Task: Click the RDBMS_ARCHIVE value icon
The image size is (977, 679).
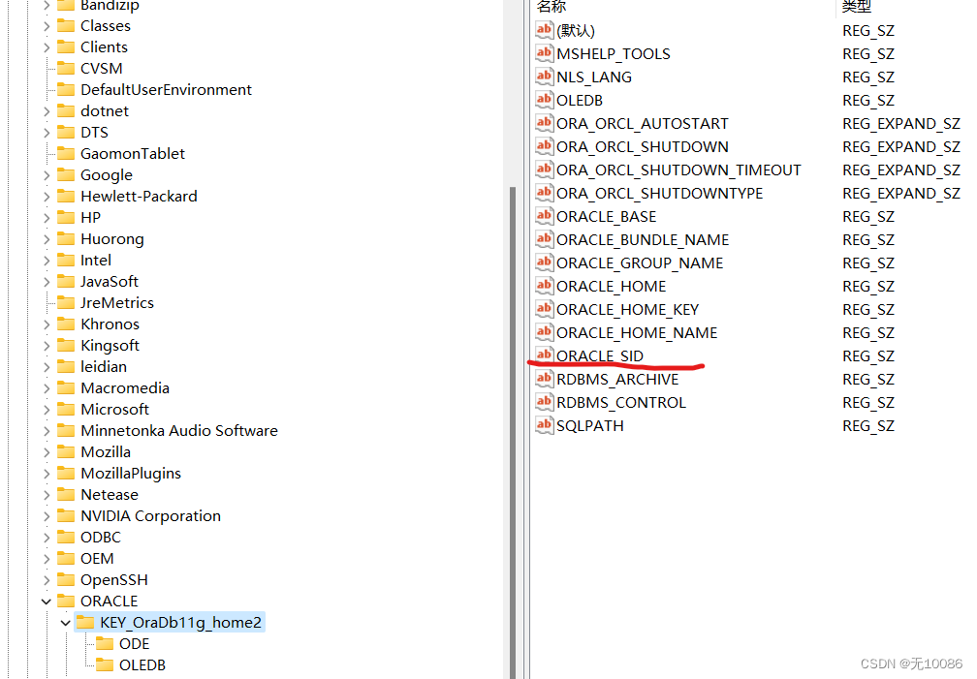Action: [x=544, y=378]
